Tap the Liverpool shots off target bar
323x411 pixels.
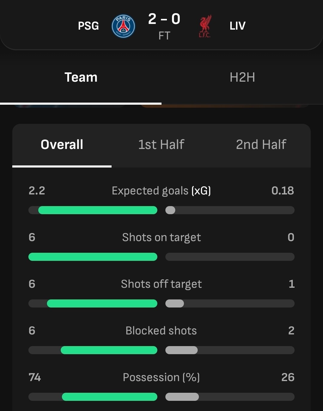coord(175,304)
